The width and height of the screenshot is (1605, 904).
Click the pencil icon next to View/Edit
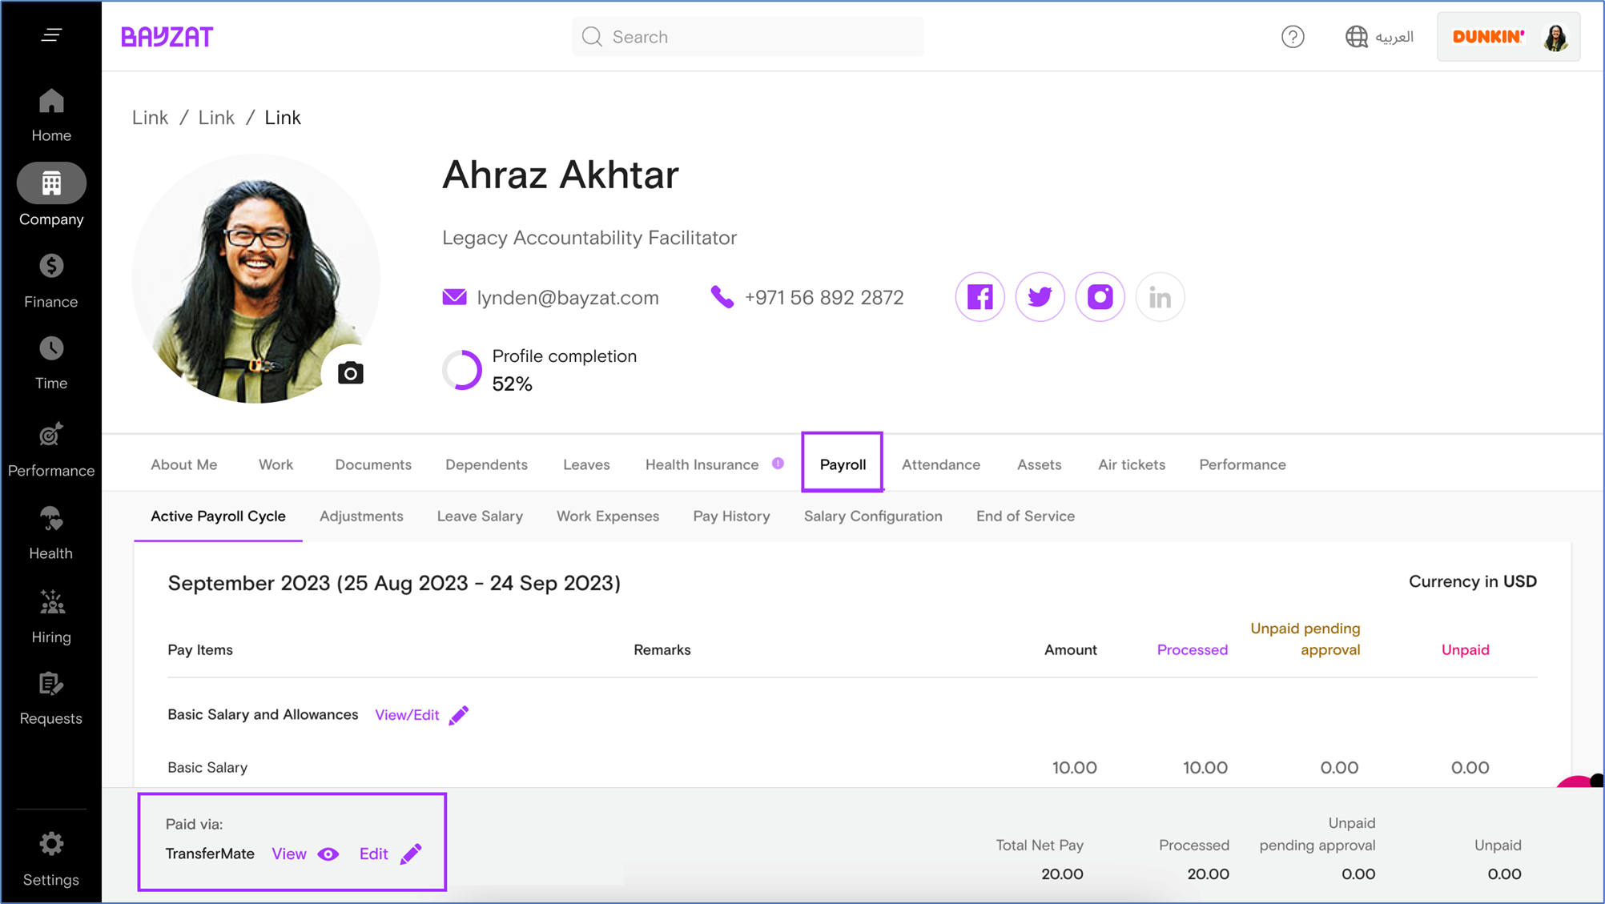(x=459, y=715)
